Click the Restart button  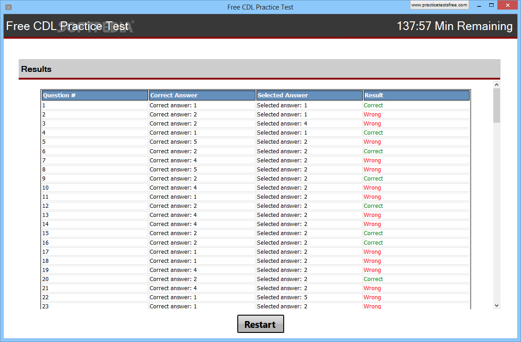pos(260,324)
